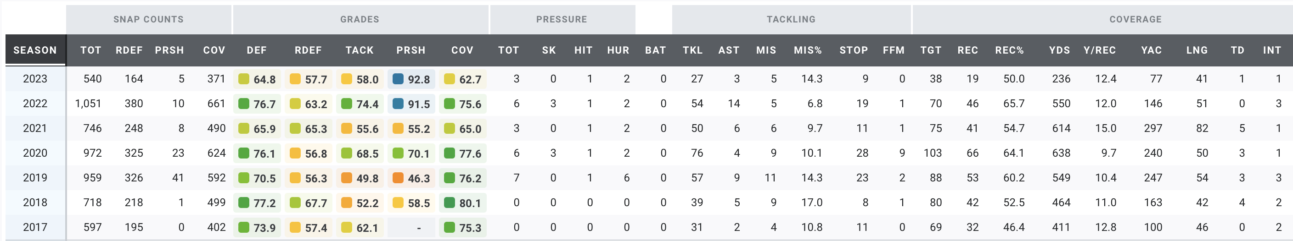
Task: Click the 1,051 total snaps cell
Action: coord(88,104)
